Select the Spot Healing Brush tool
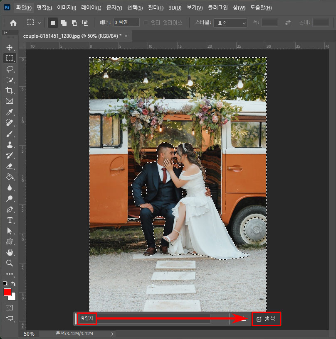Screen dimensions: 336x339 click(9, 123)
